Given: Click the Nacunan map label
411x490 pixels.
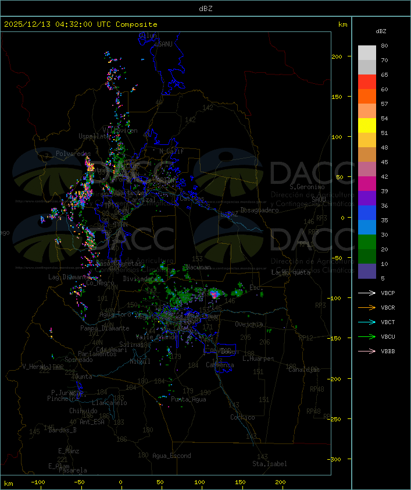Looking at the screenshot, I should 198,268.
